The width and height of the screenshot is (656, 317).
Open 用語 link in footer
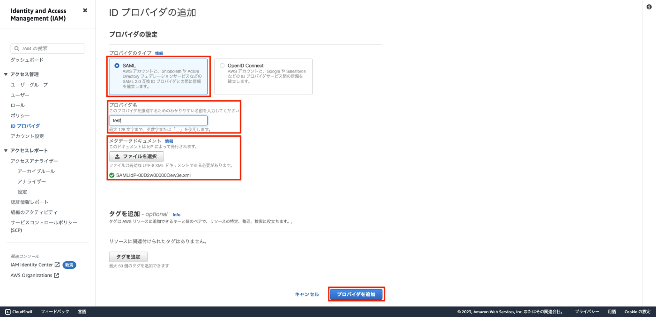(x=612, y=312)
